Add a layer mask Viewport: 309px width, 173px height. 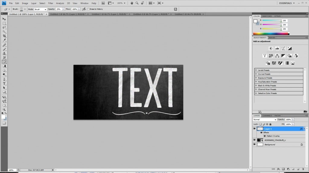(x=283, y=169)
